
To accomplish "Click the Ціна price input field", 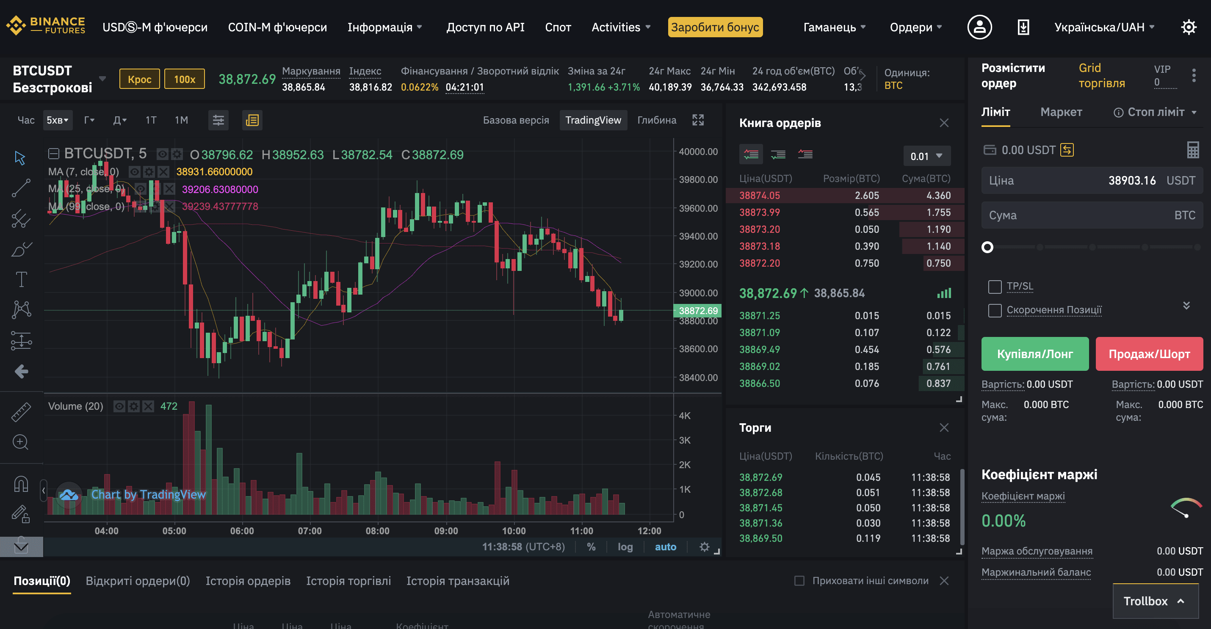I will [x=1092, y=180].
